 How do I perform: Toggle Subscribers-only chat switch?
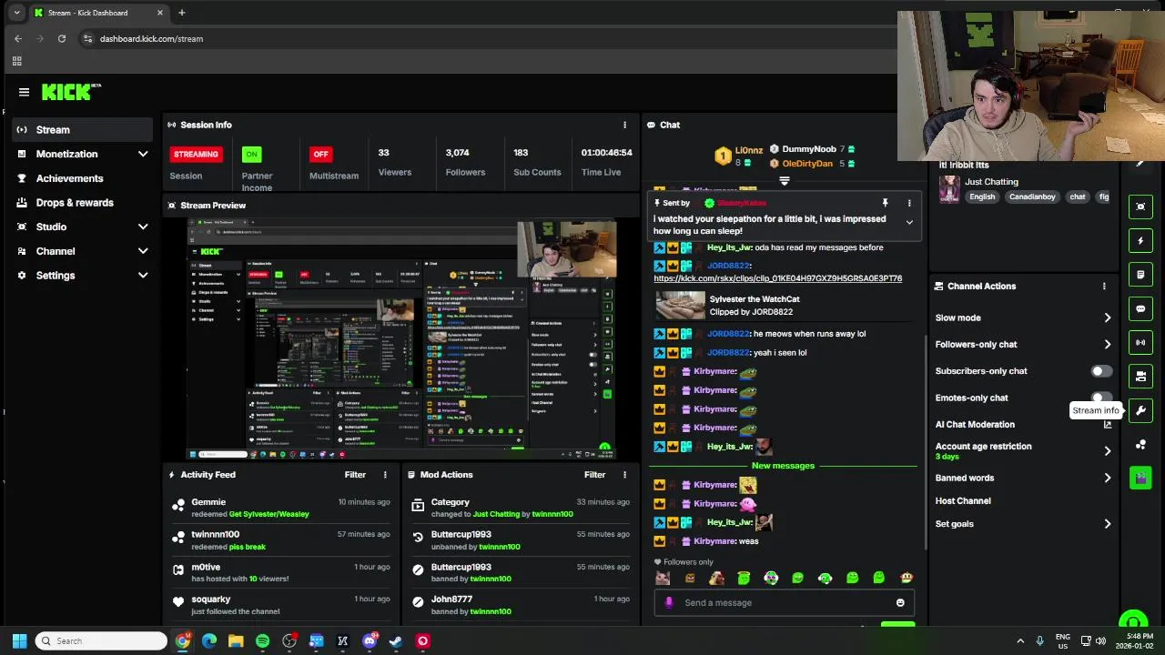click(x=1101, y=371)
